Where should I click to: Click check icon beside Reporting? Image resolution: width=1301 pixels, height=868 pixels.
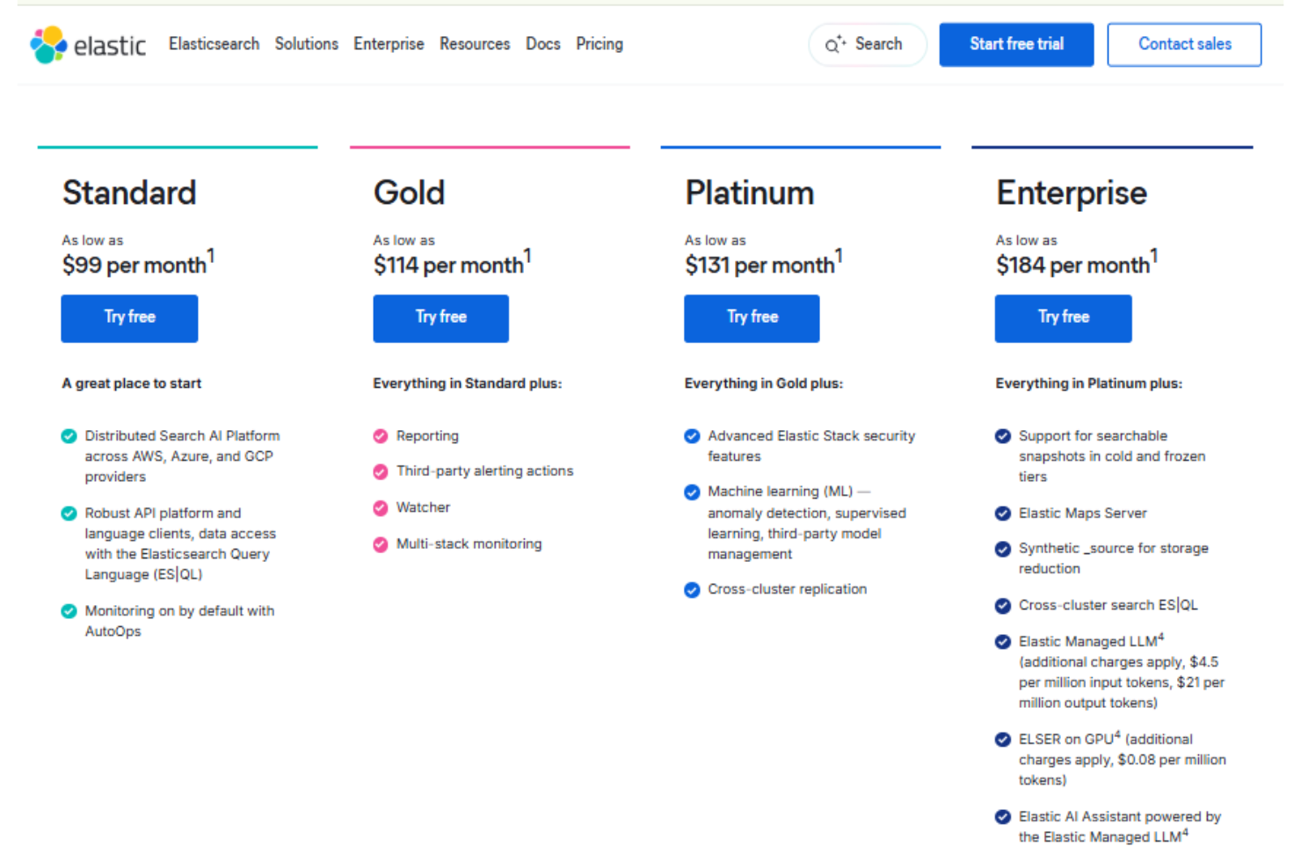tap(380, 436)
